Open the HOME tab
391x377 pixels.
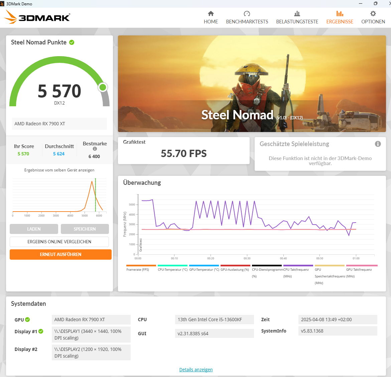point(211,18)
